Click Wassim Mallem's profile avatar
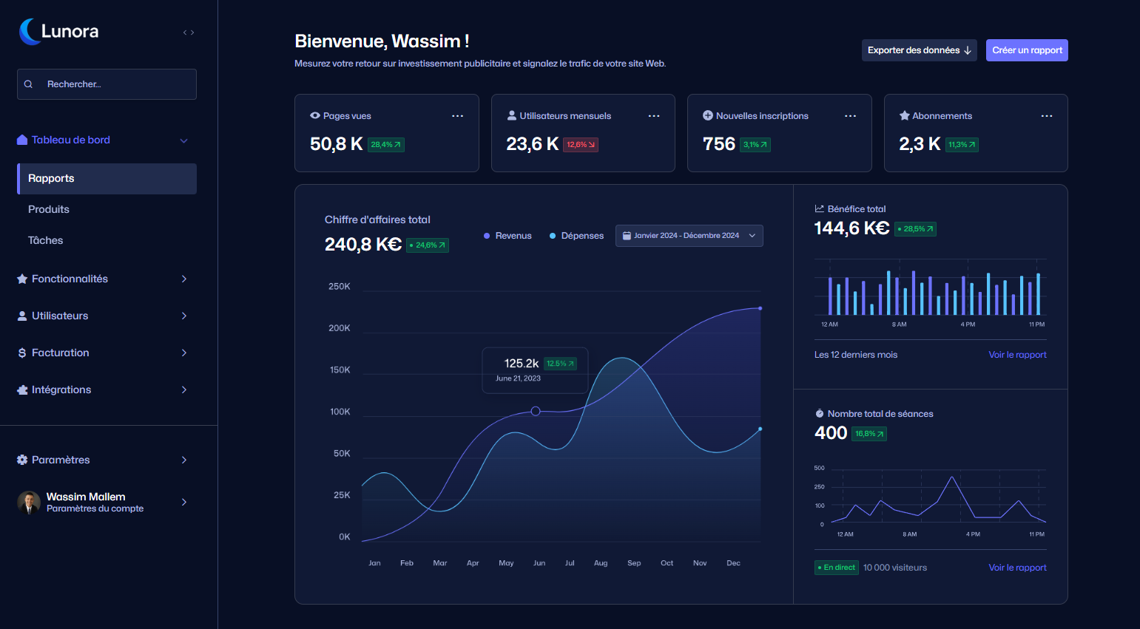Screen dimensions: 1140x629 29,503
